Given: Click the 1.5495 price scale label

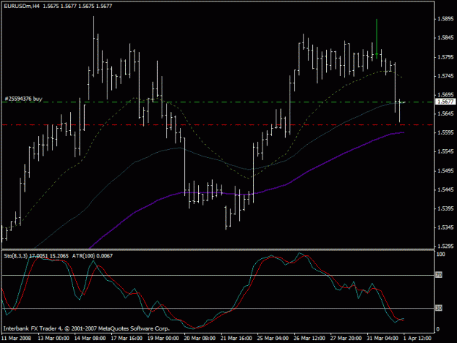Looking at the screenshot, I should coord(445,171).
